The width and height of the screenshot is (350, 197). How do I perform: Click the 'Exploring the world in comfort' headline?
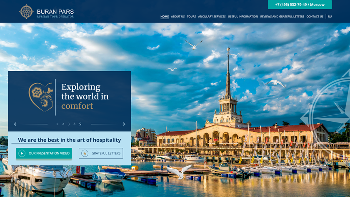click(x=85, y=96)
